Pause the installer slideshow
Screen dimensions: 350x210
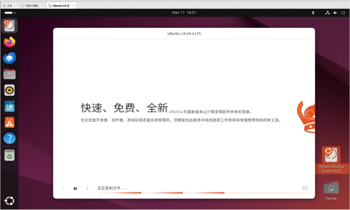(x=75, y=189)
